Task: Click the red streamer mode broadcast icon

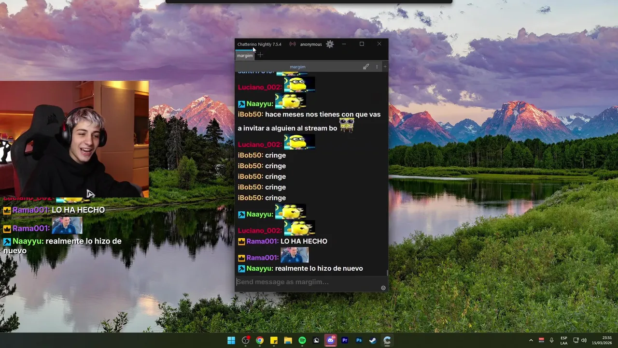Action: point(293,44)
